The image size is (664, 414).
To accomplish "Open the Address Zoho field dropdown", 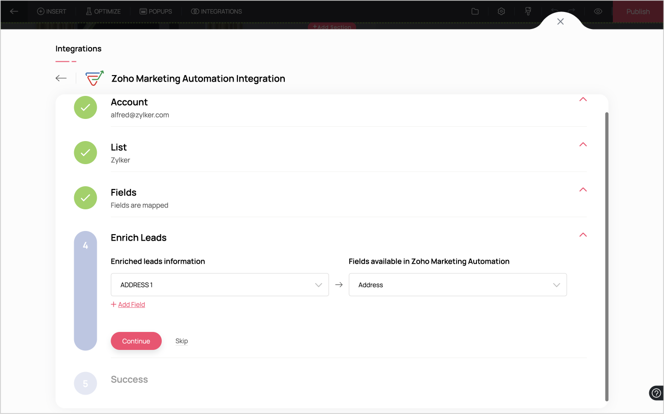I will [458, 285].
